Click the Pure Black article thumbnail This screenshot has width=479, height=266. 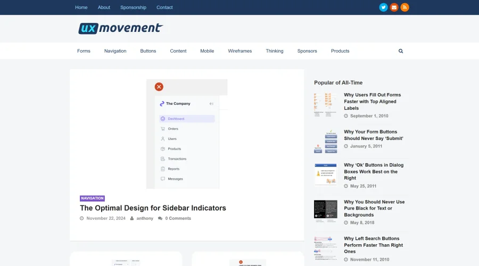tap(326, 211)
